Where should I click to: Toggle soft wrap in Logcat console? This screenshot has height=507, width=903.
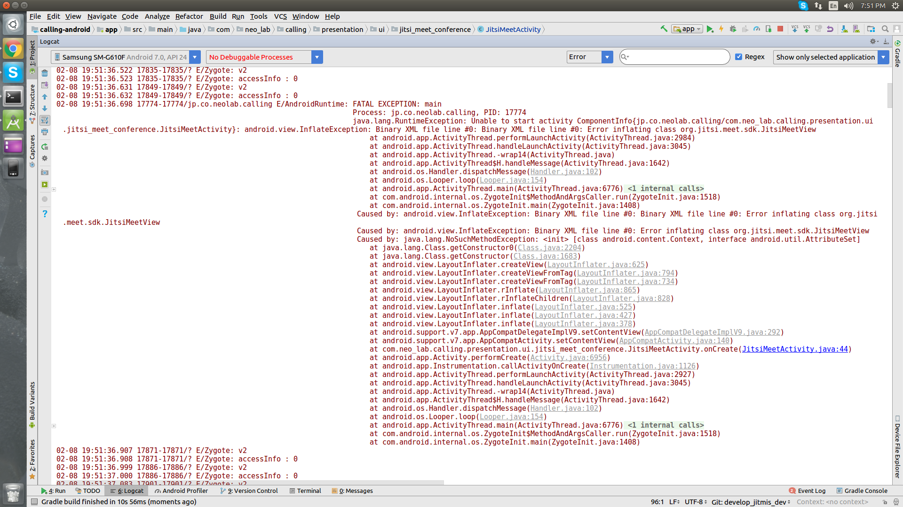click(x=45, y=120)
